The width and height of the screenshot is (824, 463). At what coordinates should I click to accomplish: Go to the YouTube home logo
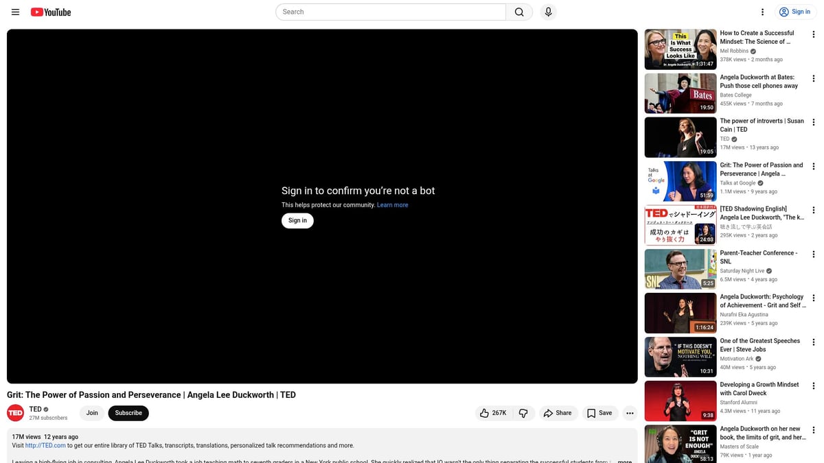pos(51,12)
